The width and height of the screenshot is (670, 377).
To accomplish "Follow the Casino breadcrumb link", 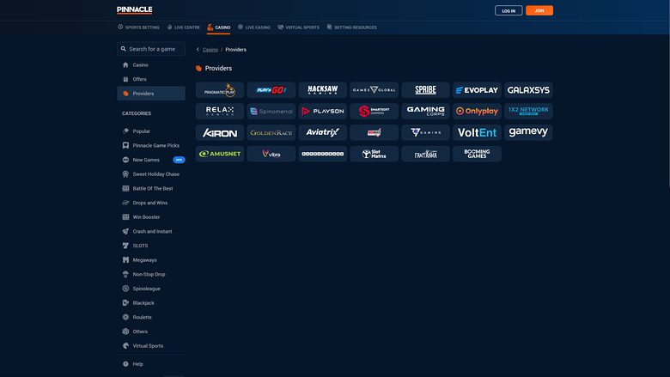I will pyautogui.click(x=210, y=50).
